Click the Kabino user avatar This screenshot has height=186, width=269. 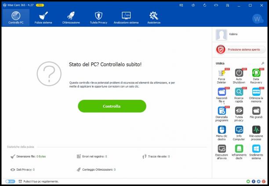[x=221, y=34]
